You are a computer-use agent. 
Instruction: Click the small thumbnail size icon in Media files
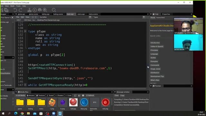point(75,95)
